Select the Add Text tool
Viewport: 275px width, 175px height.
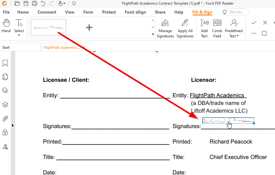click(x=204, y=28)
